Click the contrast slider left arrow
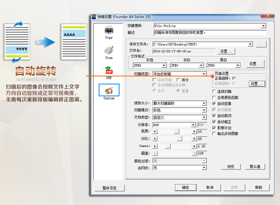 (x=155, y=139)
